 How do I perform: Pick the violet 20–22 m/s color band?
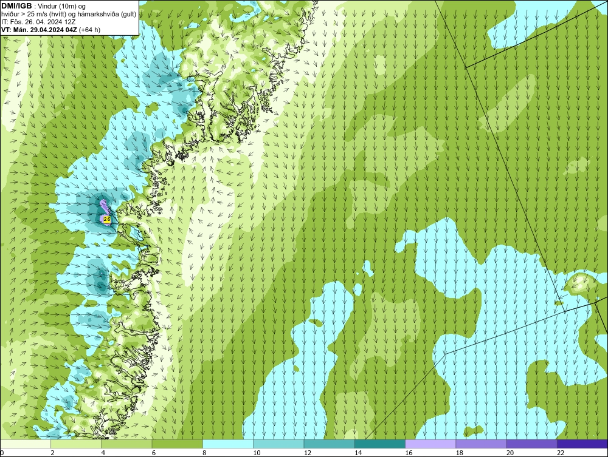point(531,444)
